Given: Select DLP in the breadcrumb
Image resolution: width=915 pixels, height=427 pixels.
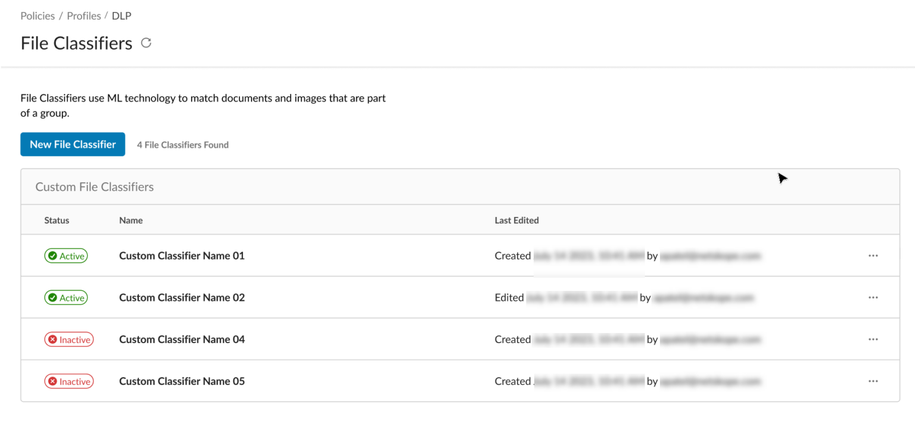Looking at the screenshot, I should coord(121,15).
